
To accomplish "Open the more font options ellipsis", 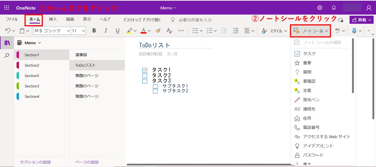I will pyautogui.click(x=181, y=31).
